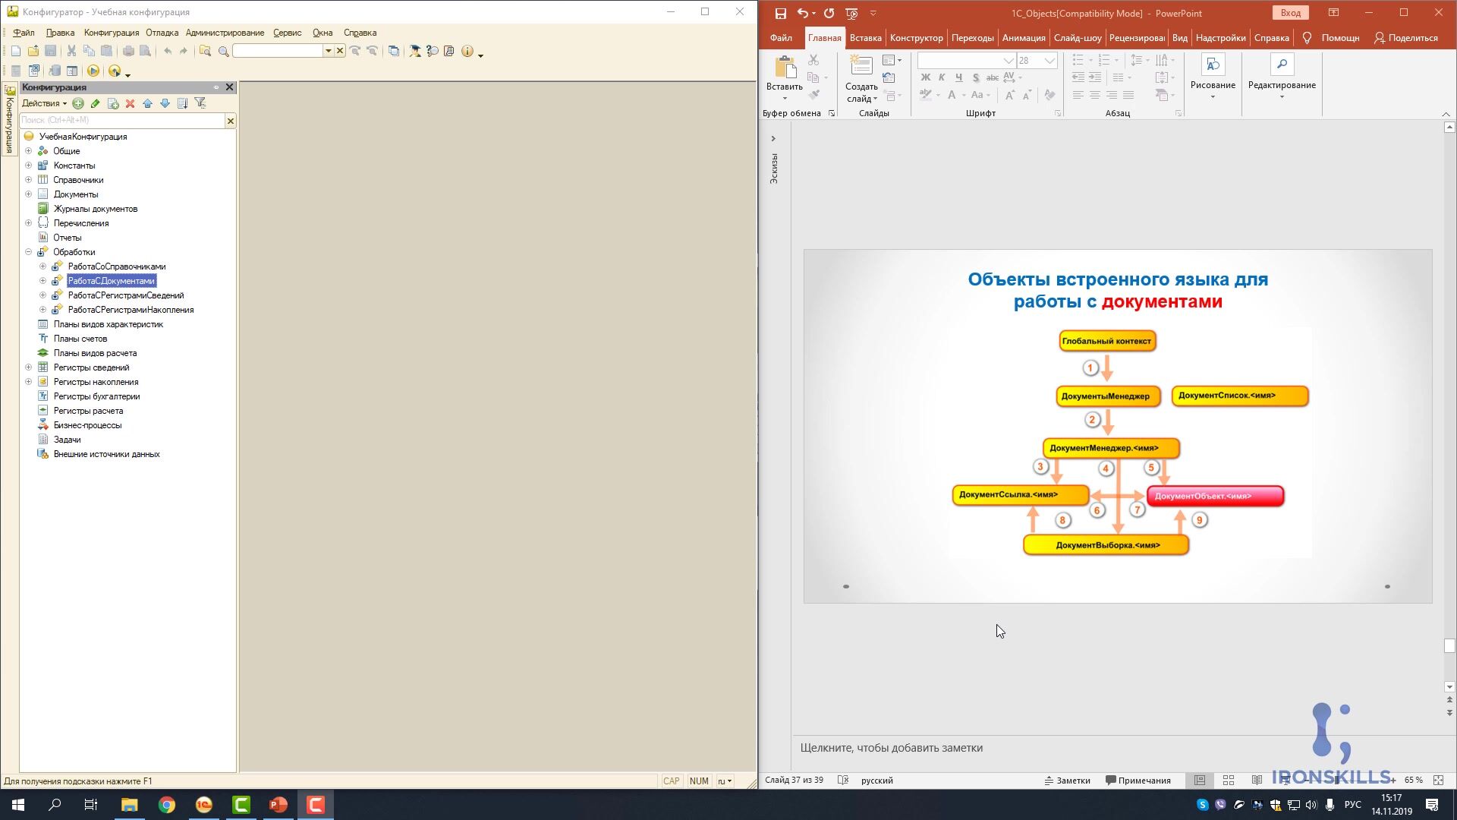This screenshot has height=820, width=1457.
Task: Click Fit slide to window icon
Action: pos(1439,781)
